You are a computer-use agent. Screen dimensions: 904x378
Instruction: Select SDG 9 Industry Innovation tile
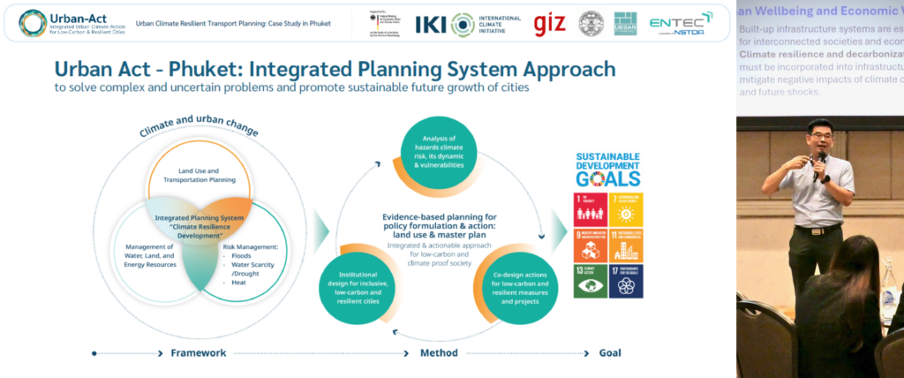591,245
